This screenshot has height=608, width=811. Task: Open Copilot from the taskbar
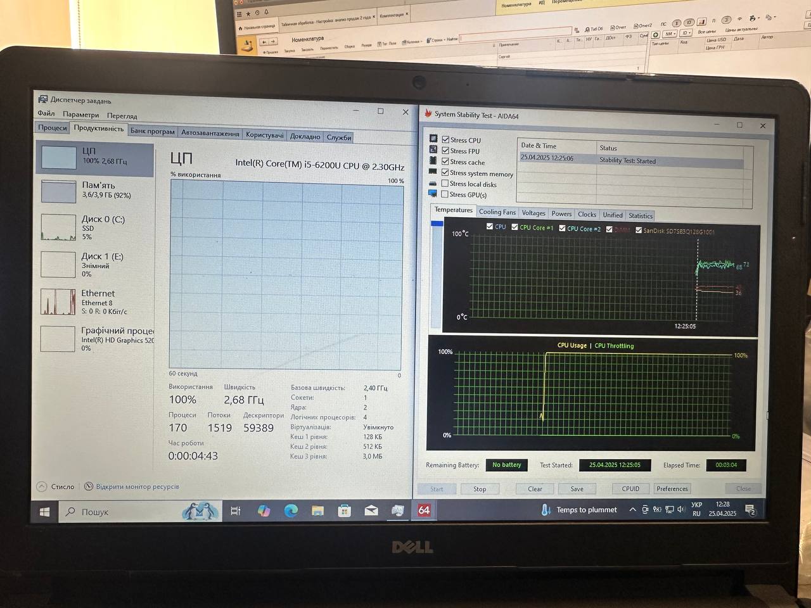click(264, 510)
